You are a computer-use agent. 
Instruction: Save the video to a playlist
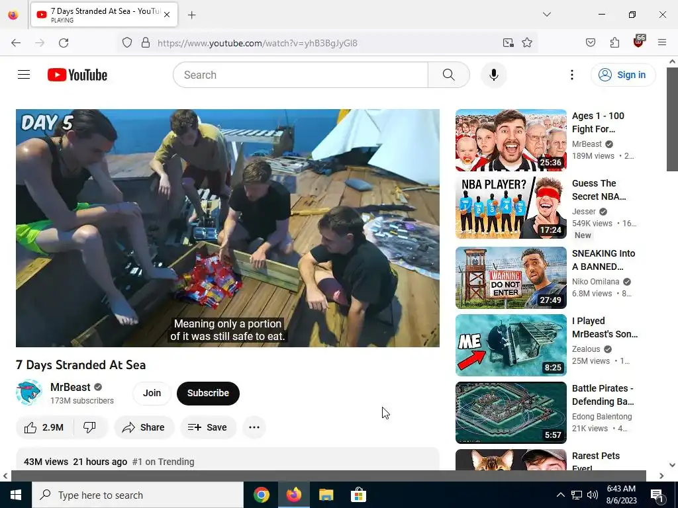click(x=208, y=427)
